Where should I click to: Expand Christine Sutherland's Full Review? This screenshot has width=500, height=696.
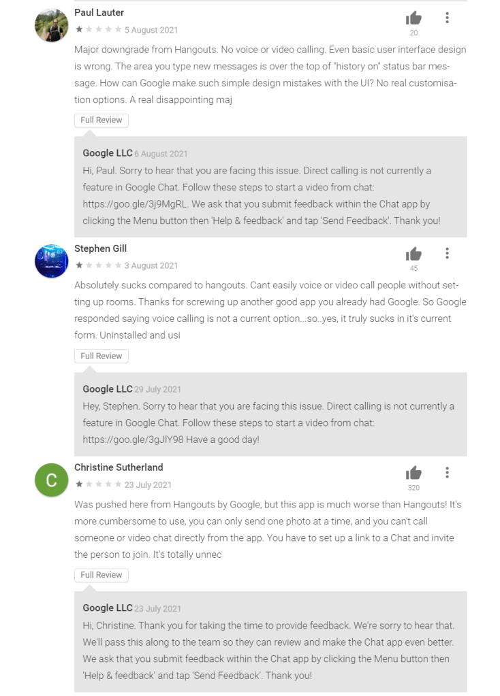coord(101,575)
